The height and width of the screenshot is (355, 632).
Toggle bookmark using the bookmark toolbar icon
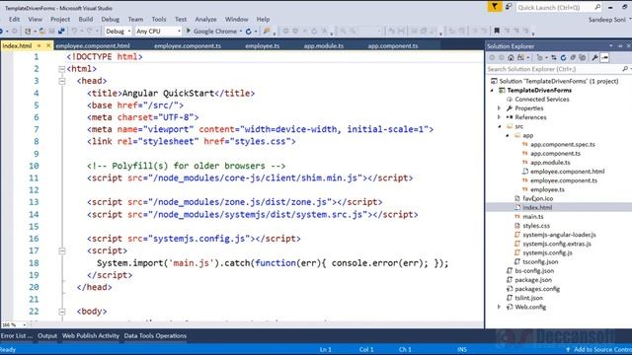497,31
